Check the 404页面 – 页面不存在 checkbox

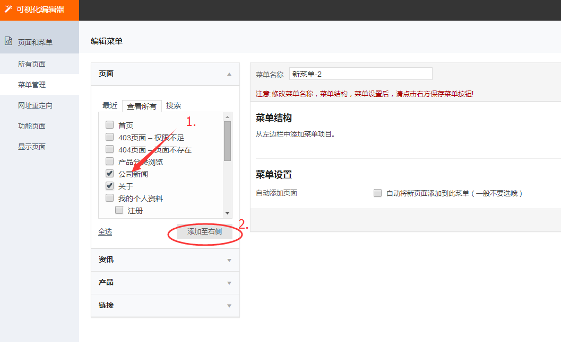tap(109, 149)
